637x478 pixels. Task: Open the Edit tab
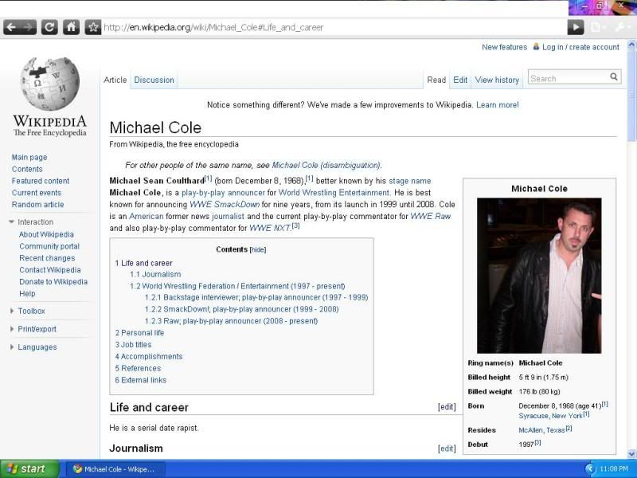click(x=460, y=80)
